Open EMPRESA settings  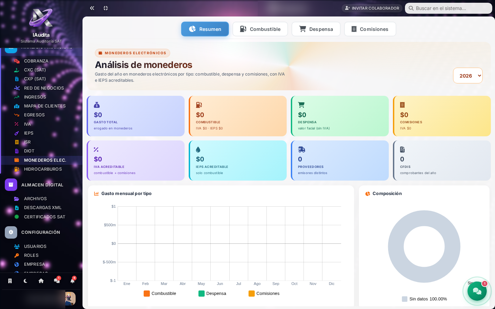(41, 264)
